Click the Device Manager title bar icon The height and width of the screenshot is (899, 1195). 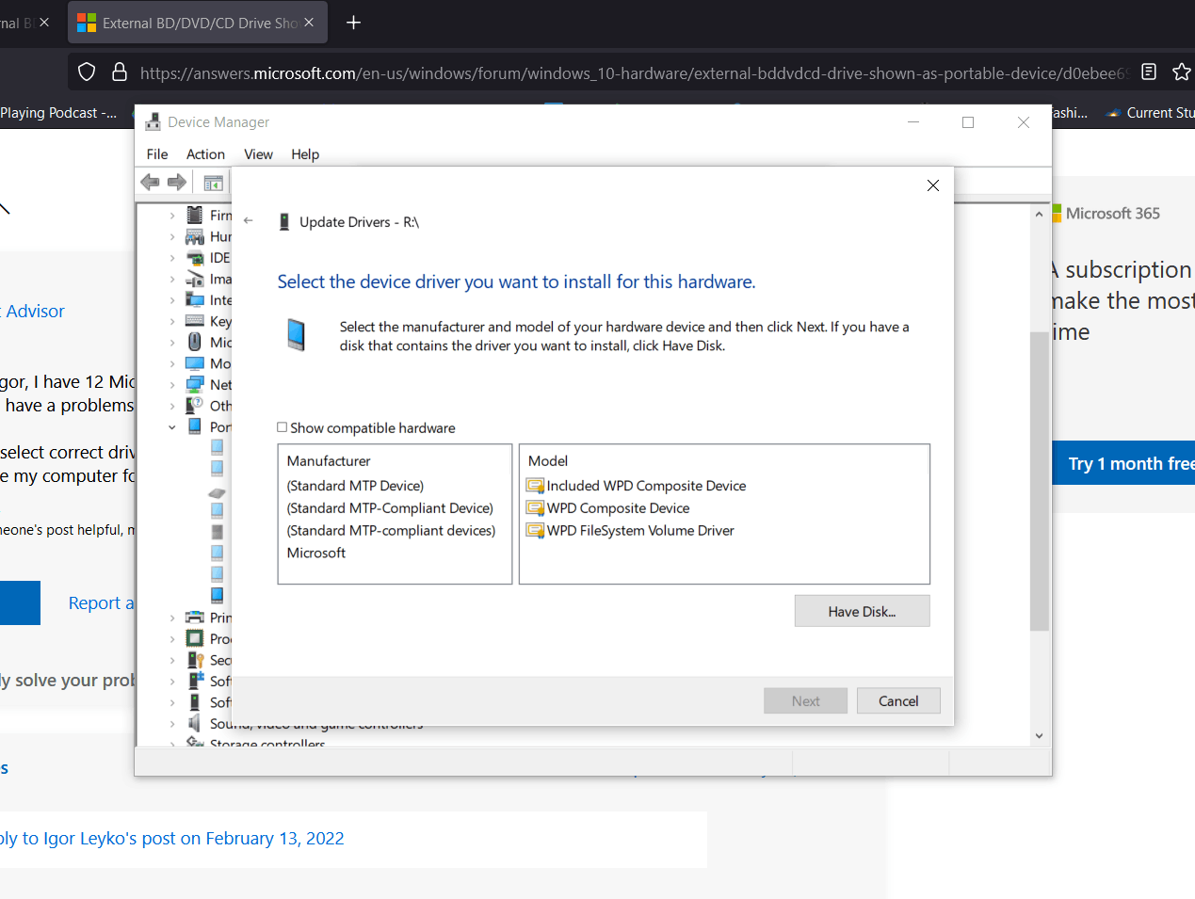153,121
